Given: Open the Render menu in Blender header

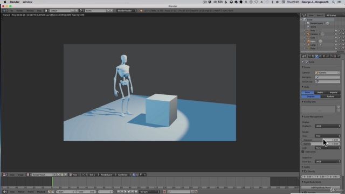Looking at the screenshot, I should click(x=19, y=11).
